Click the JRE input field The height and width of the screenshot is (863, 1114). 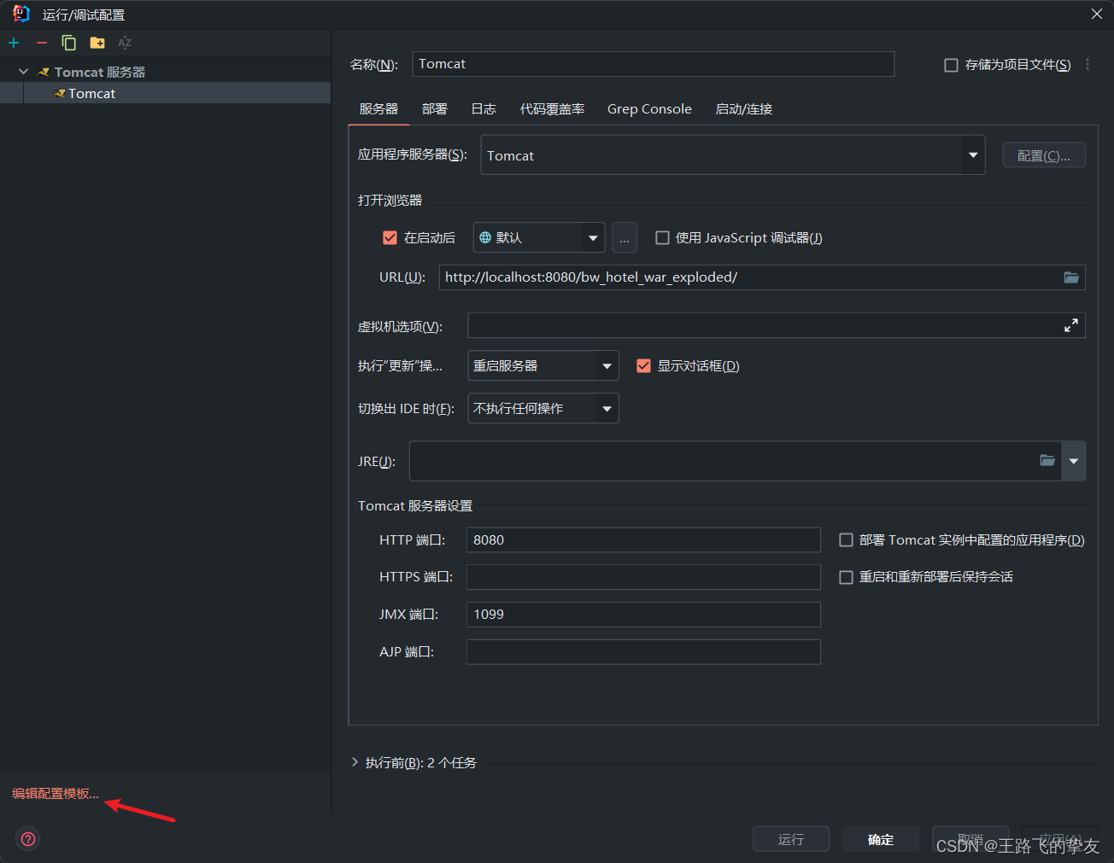pyautogui.click(x=735, y=461)
